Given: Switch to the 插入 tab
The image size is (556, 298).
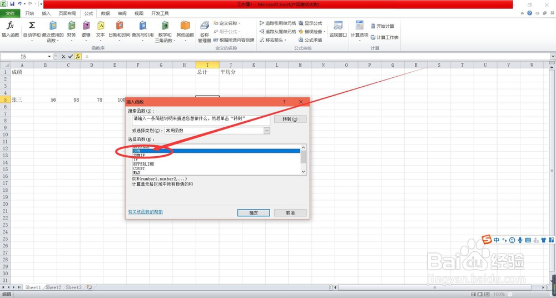Looking at the screenshot, I should point(47,13).
